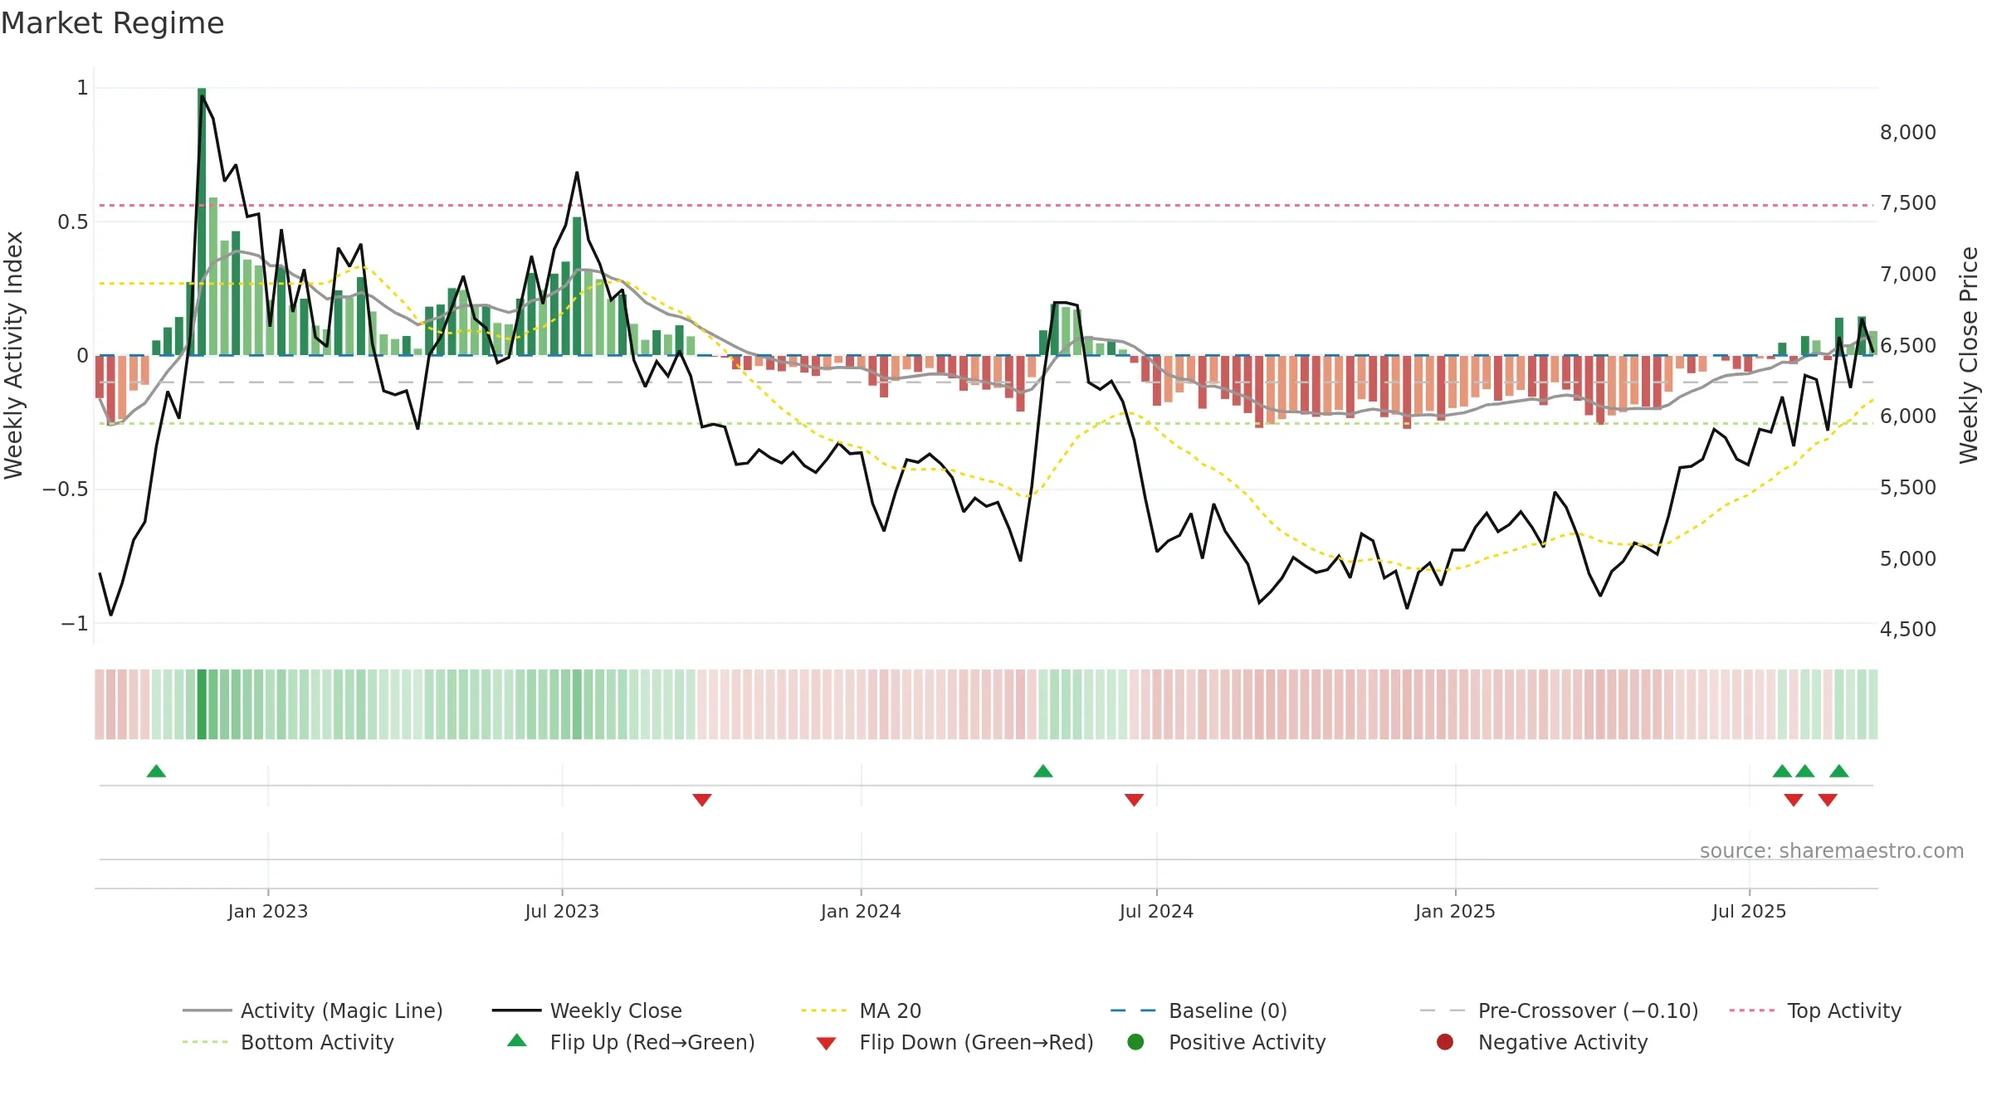Viewport: 1992px width, 1120px height.
Task: Select the first Flip Up marker in late 2022
Action: pyautogui.click(x=156, y=771)
